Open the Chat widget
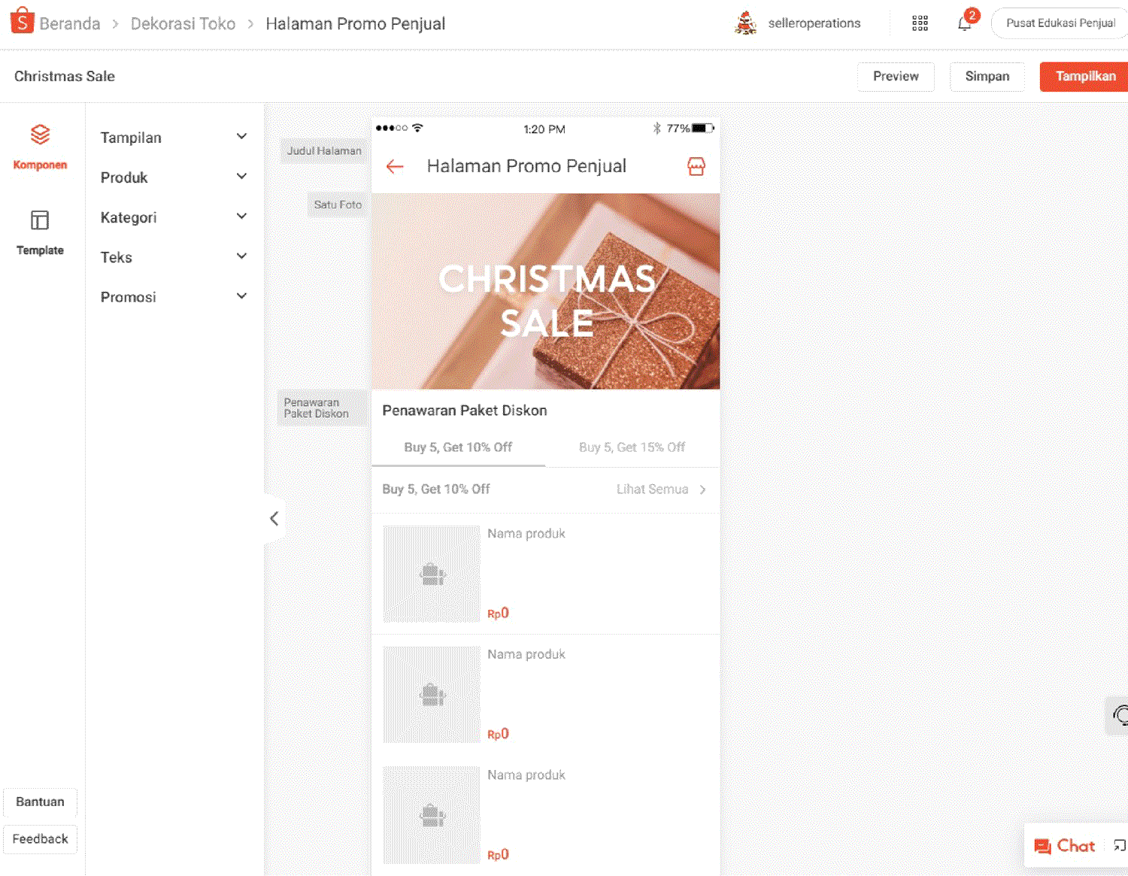 [x=1065, y=846]
